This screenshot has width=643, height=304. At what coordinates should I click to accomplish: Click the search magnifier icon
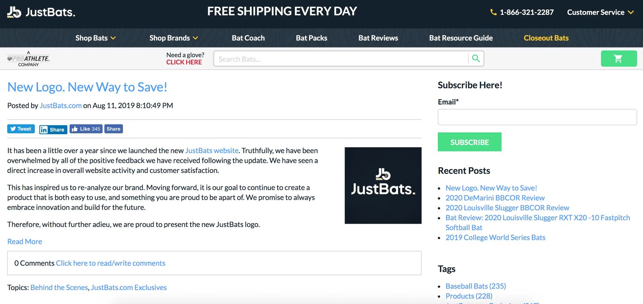point(476,59)
